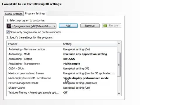Image resolution: width=187 pixels, height=105 pixels.
Task: Open Single display performance mode value
Action: (x=86, y=78)
